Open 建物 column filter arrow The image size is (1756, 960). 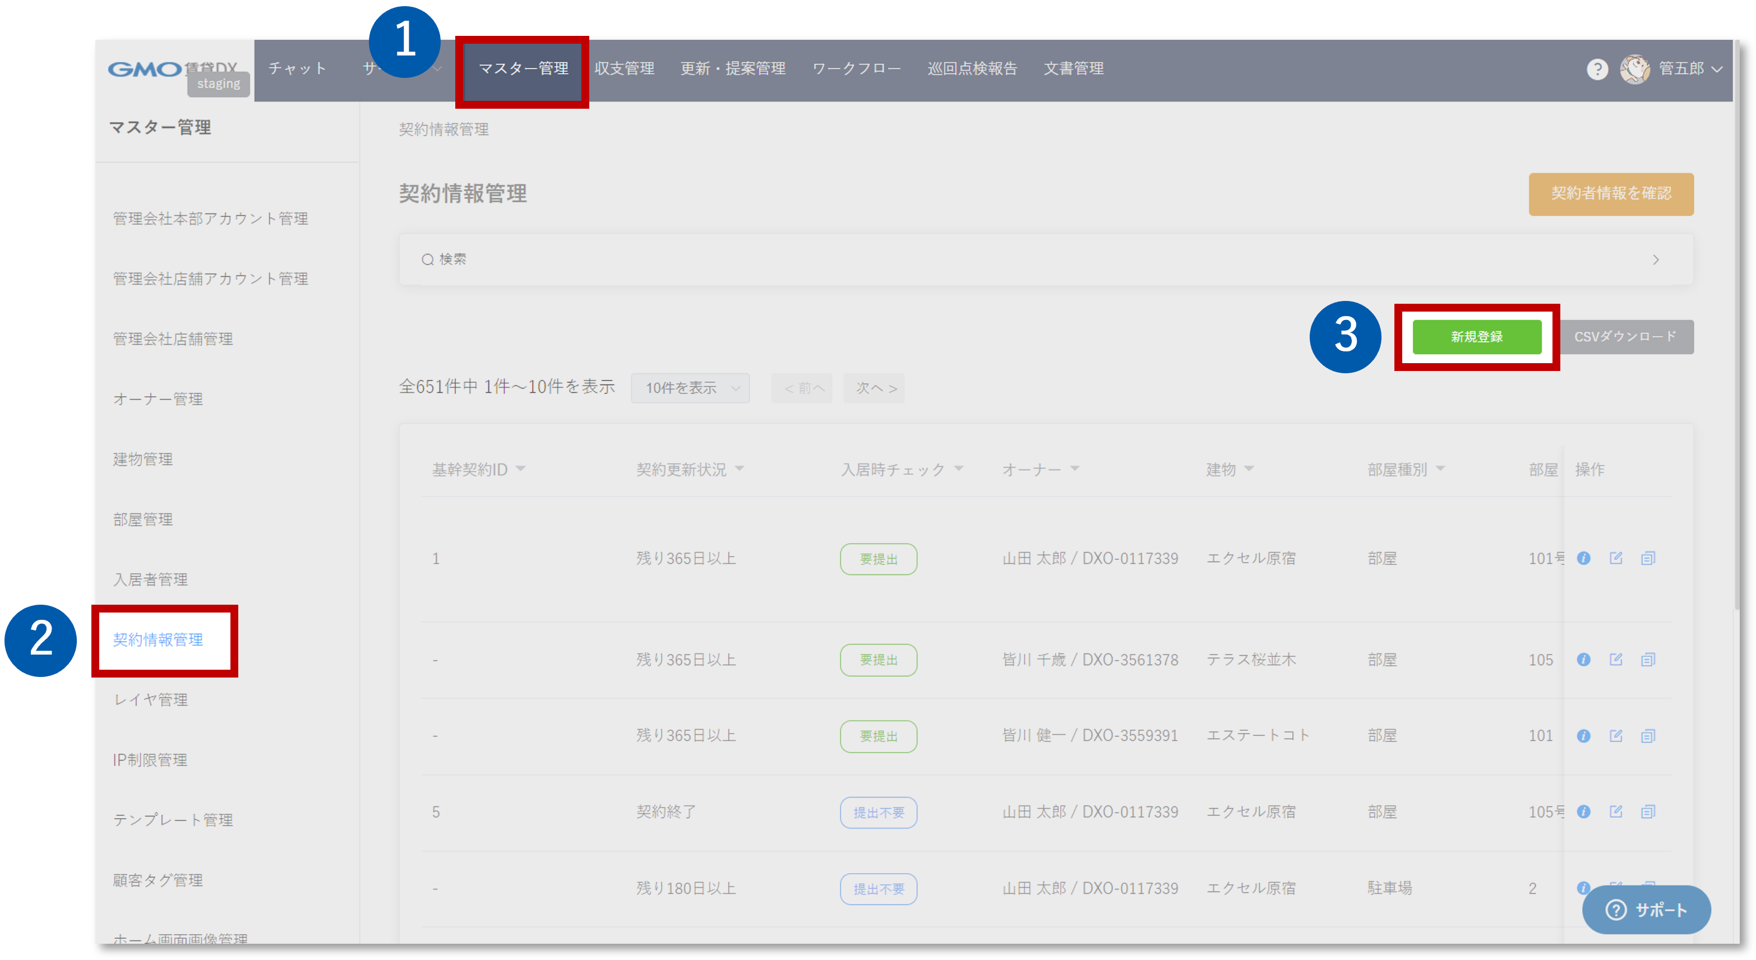1249,469
